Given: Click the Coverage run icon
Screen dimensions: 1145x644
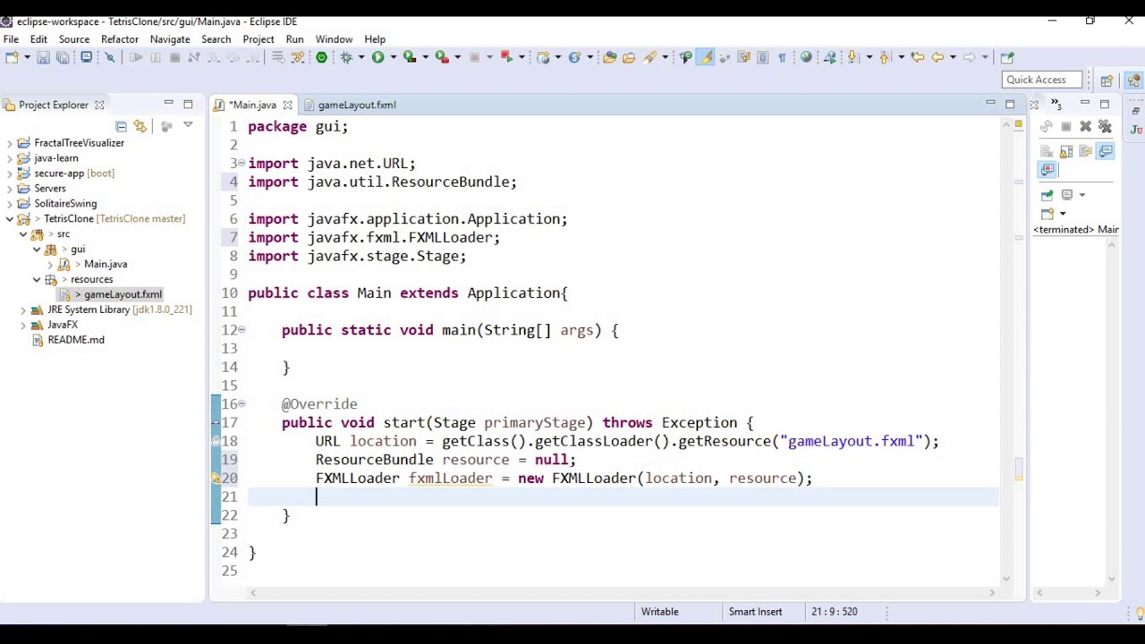Looking at the screenshot, I should 410,57.
